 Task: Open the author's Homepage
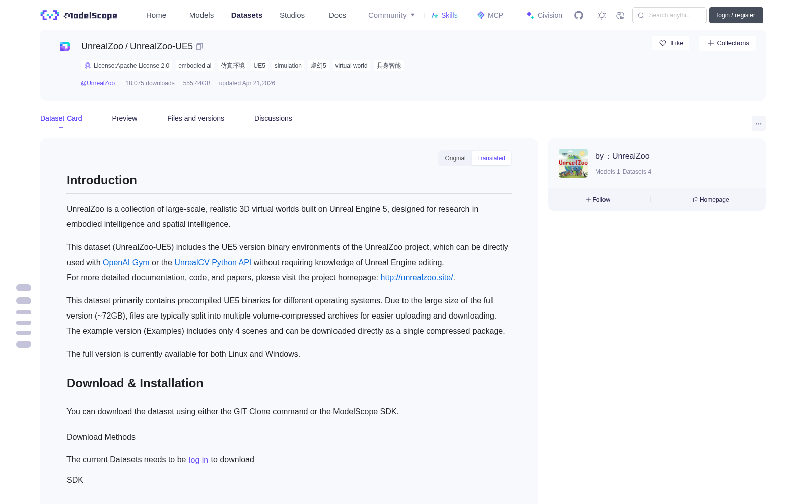click(x=711, y=200)
